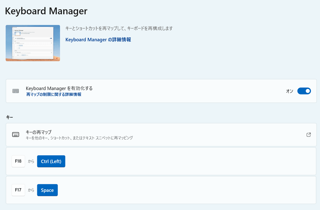Select the F17 key chip
The image size is (320, 210).
point(18,190)
